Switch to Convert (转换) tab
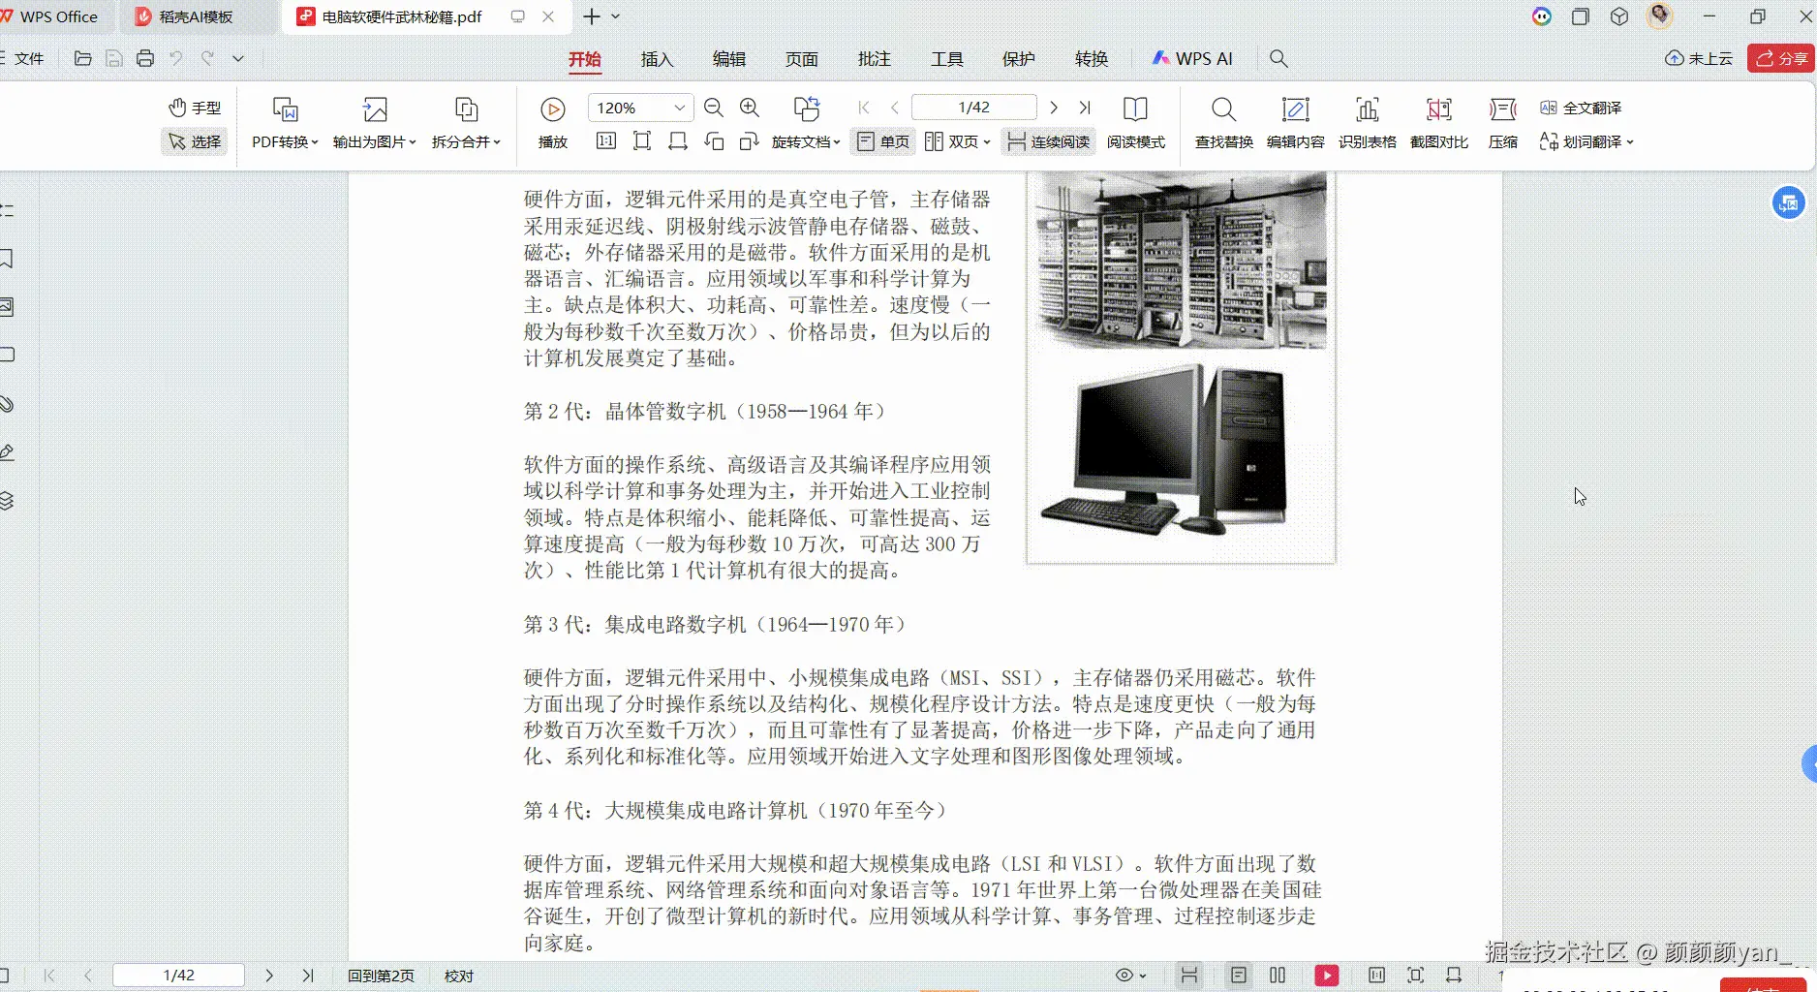Image resolution: width=1817 pixels, height=992 pixels. click(x=1092, y=59)
